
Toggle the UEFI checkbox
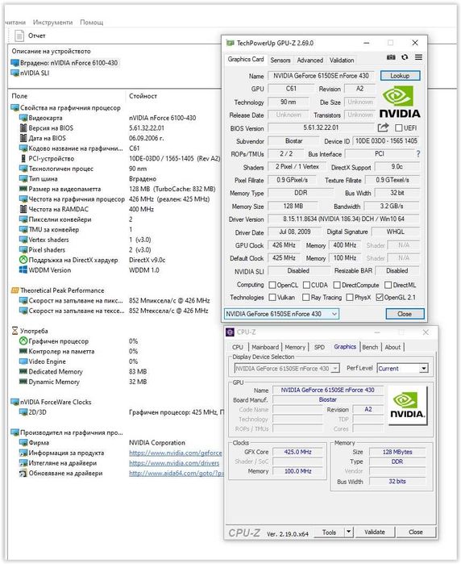point(398,127)
